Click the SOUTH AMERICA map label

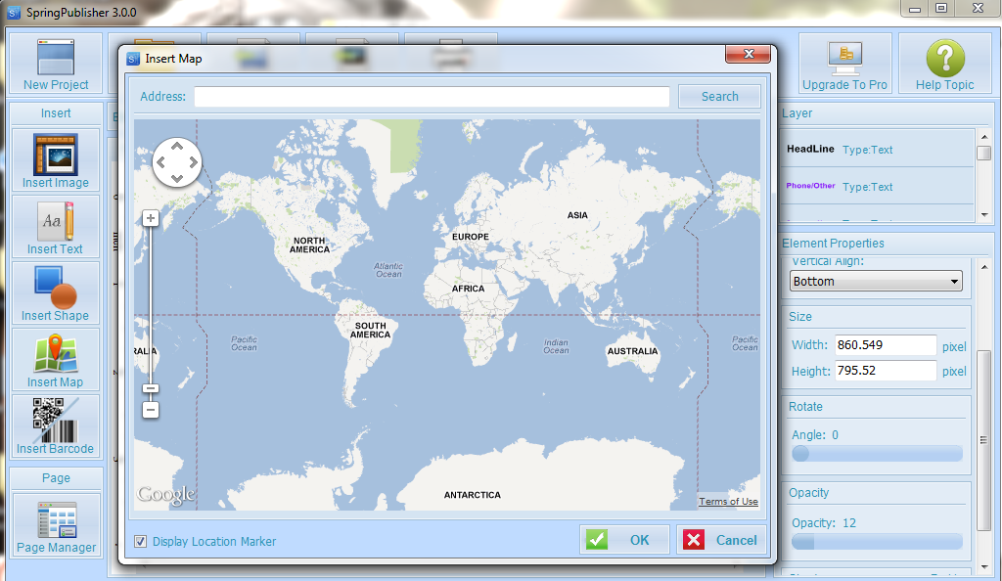(x=370, y=330)
